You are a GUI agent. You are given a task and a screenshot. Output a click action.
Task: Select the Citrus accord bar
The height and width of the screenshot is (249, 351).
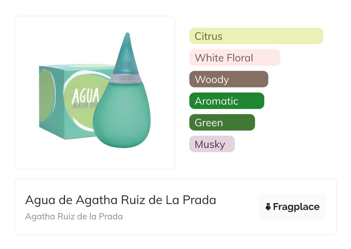pos(256,36)
